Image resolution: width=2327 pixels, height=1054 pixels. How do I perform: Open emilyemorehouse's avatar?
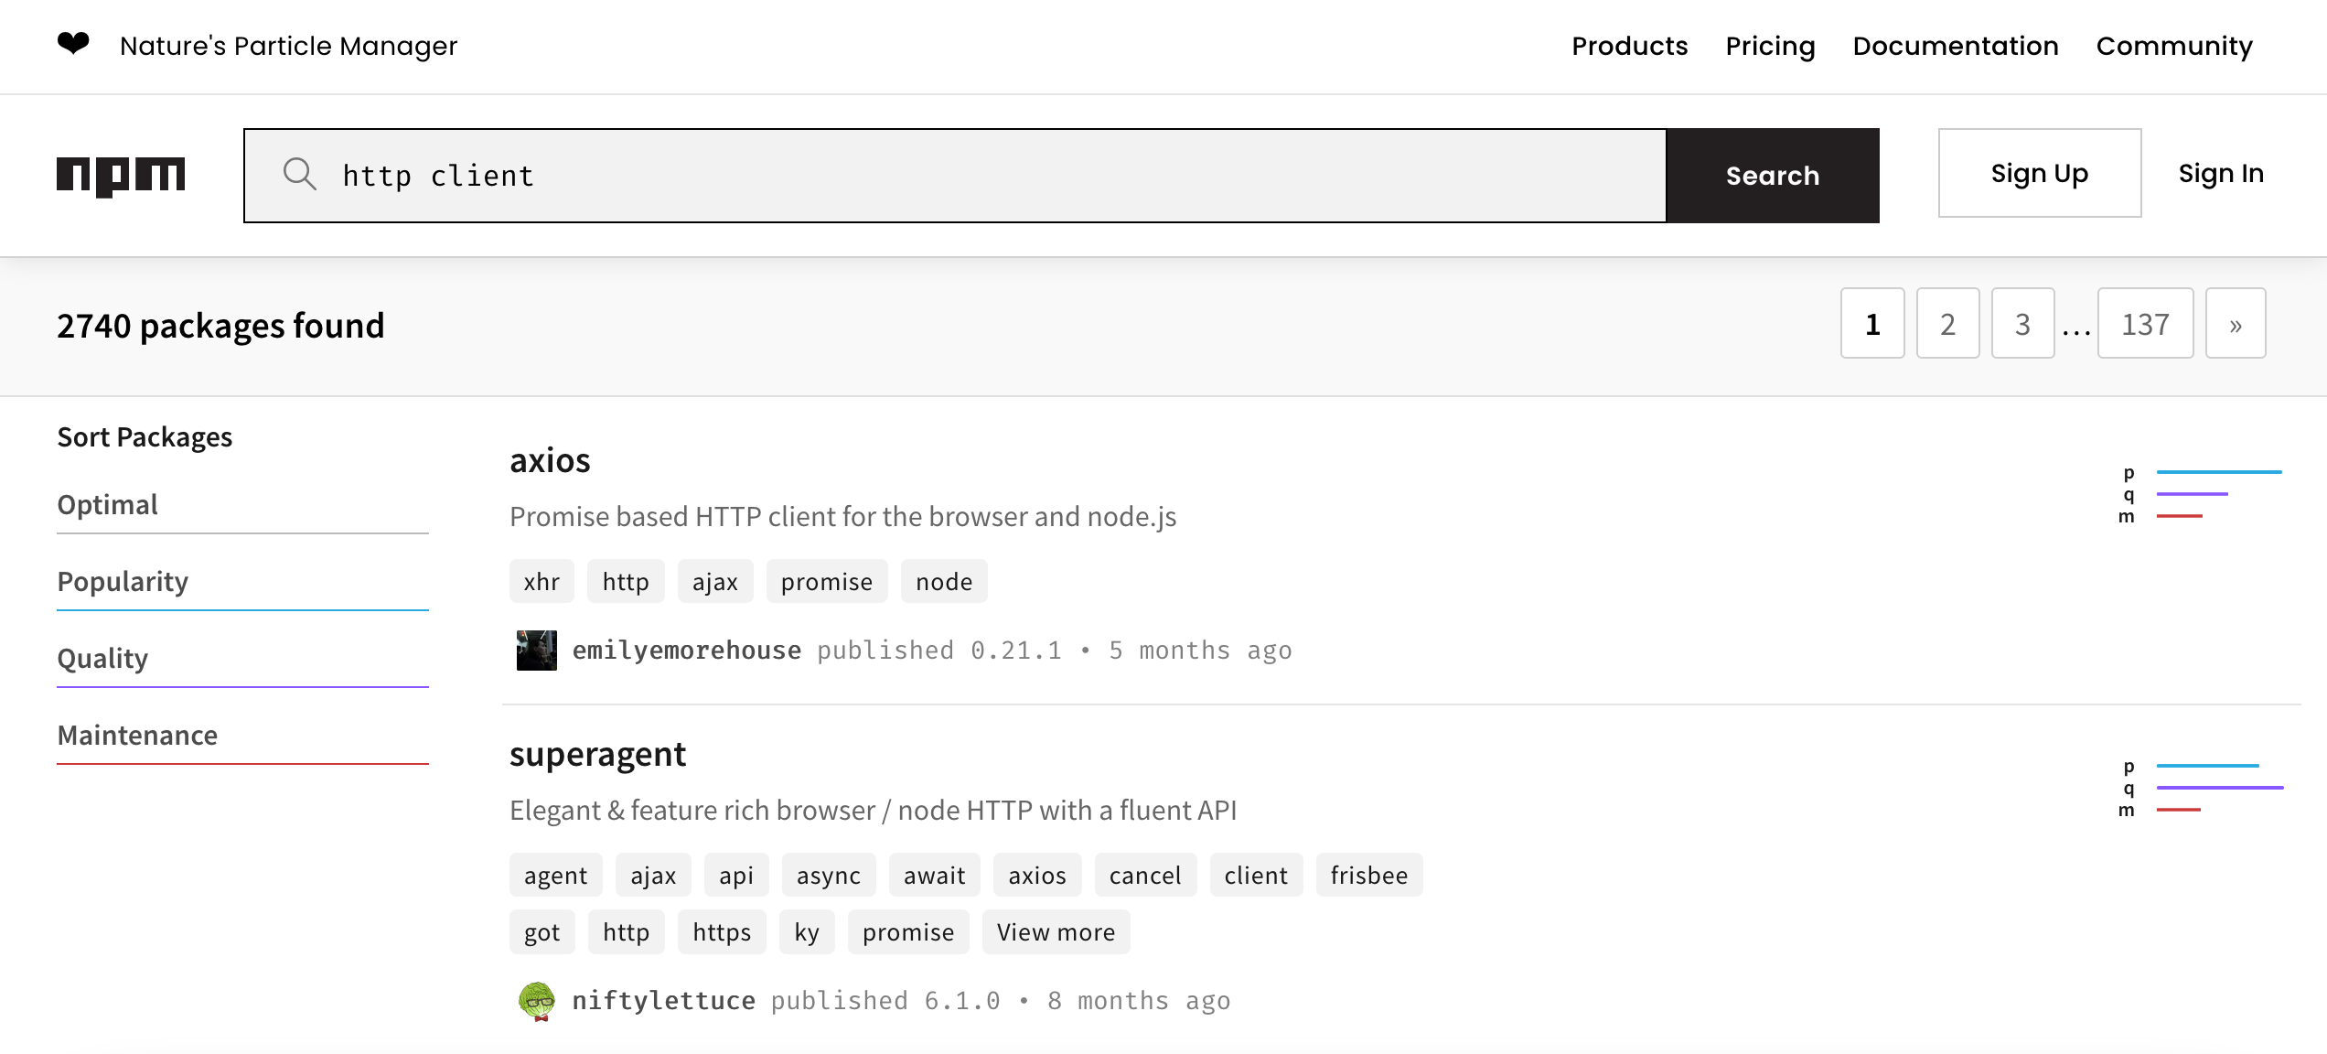coord(537,651)
